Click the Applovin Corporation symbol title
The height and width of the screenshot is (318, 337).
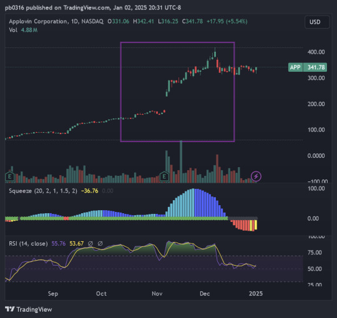tap(56, 21)
